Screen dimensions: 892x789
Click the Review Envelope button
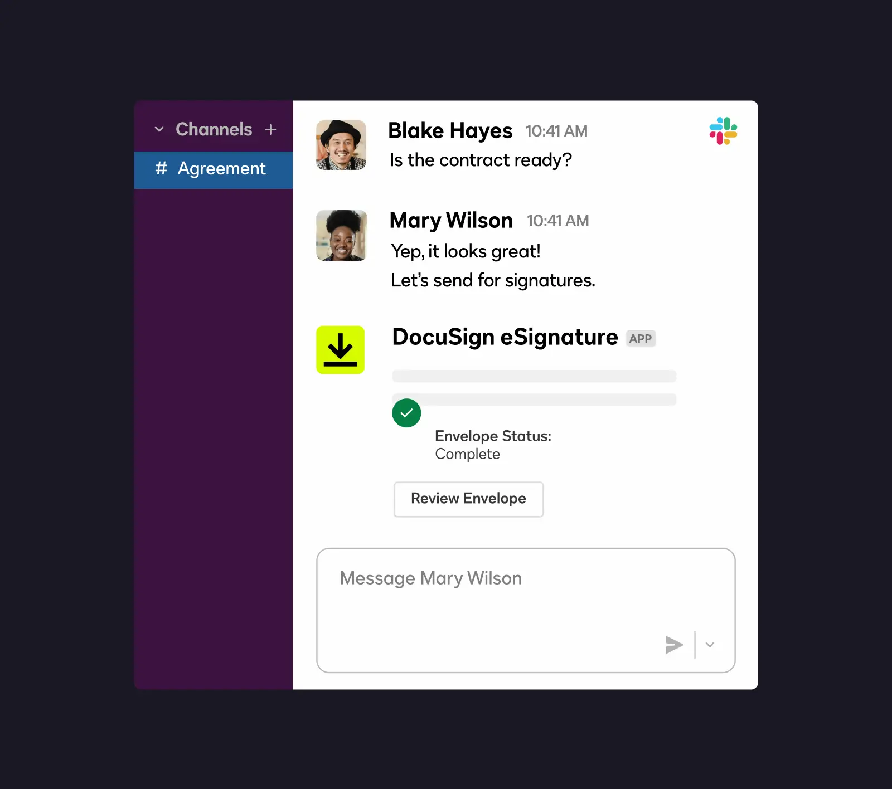pyautogui.click(x=468, y=499)
